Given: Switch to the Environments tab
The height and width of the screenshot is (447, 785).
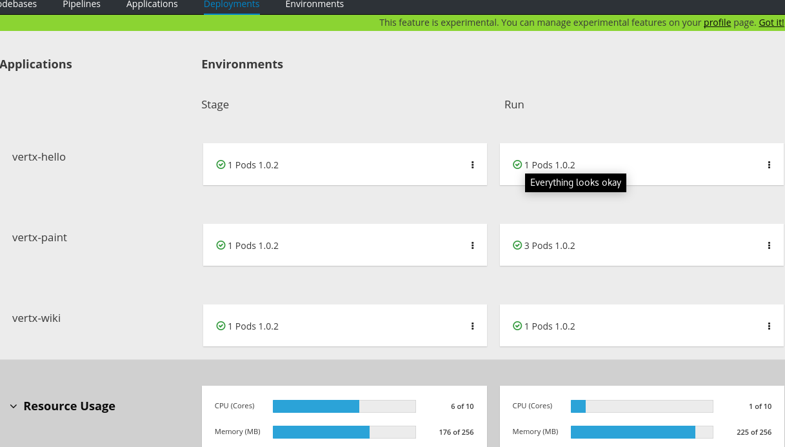Looking at the screenshot, I should tap(314, 5).
